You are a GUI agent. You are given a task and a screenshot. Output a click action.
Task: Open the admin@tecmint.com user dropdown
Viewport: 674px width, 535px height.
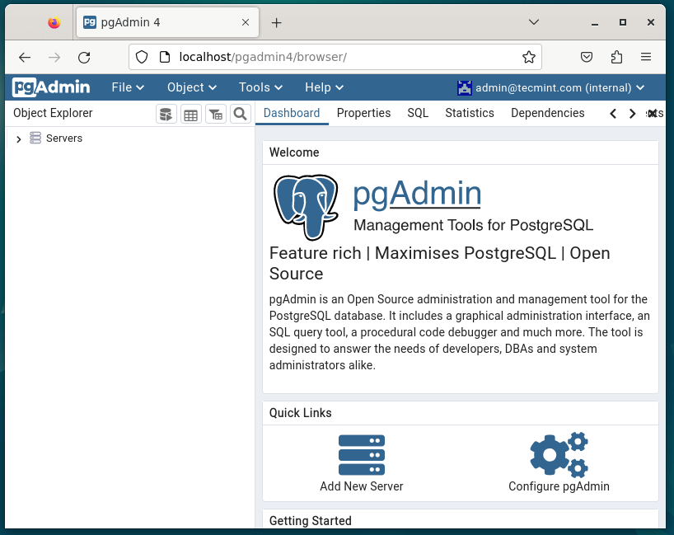(552, 87)
